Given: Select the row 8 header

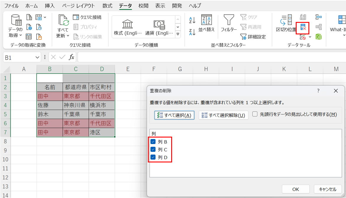Looking at the screenshot, I should [5, 141].
